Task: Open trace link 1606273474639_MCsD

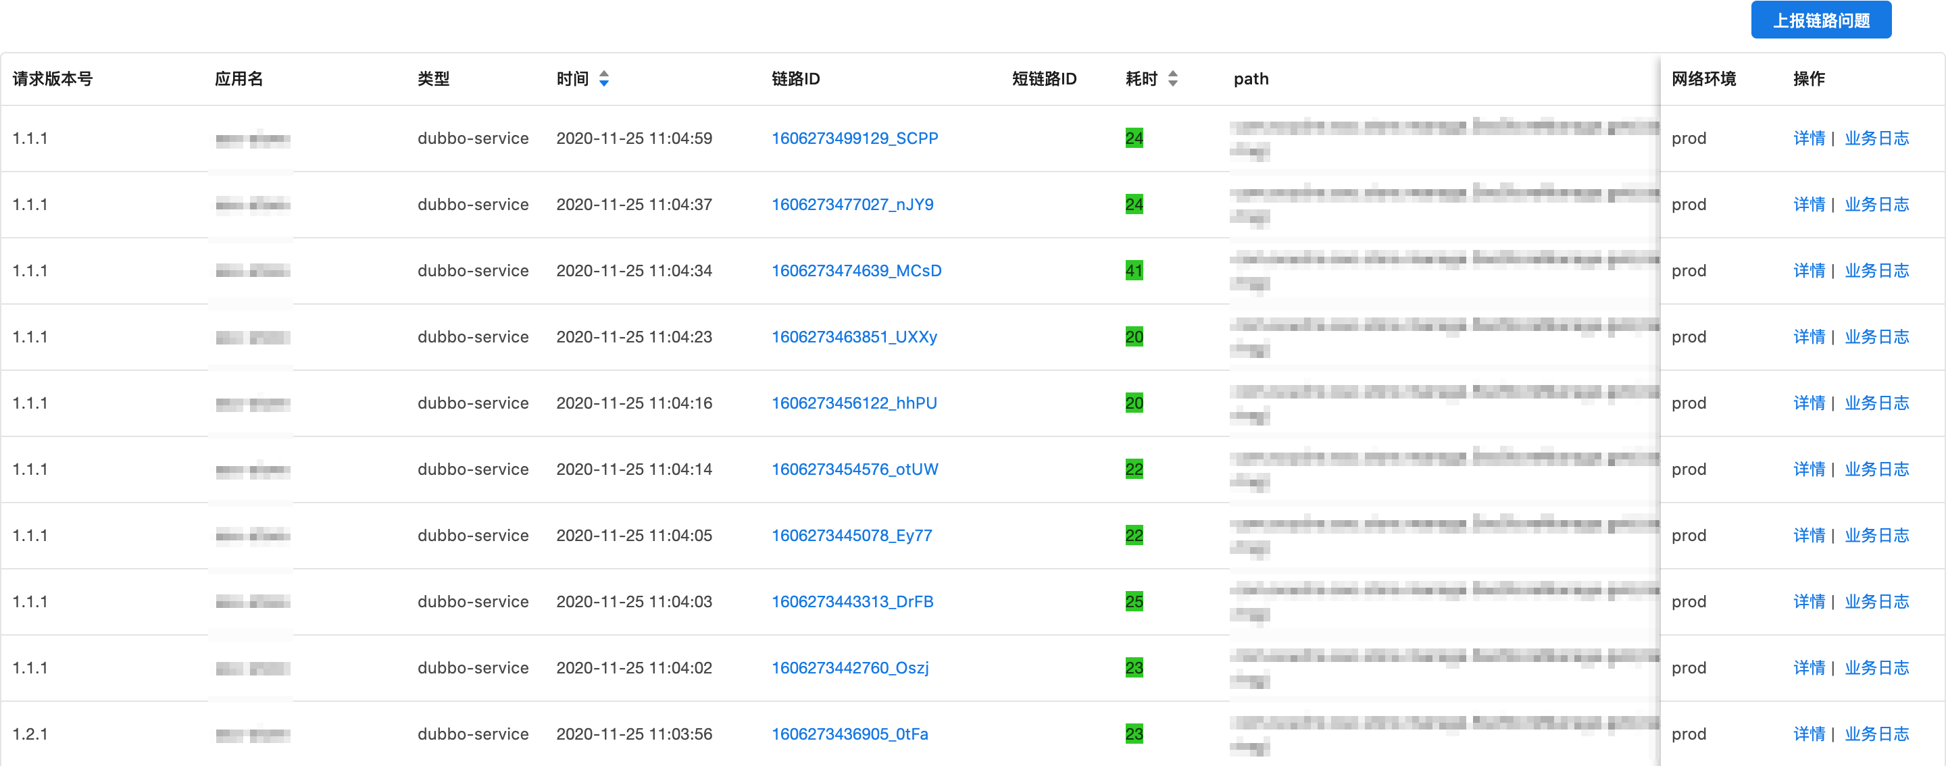Action: point(856,270)
